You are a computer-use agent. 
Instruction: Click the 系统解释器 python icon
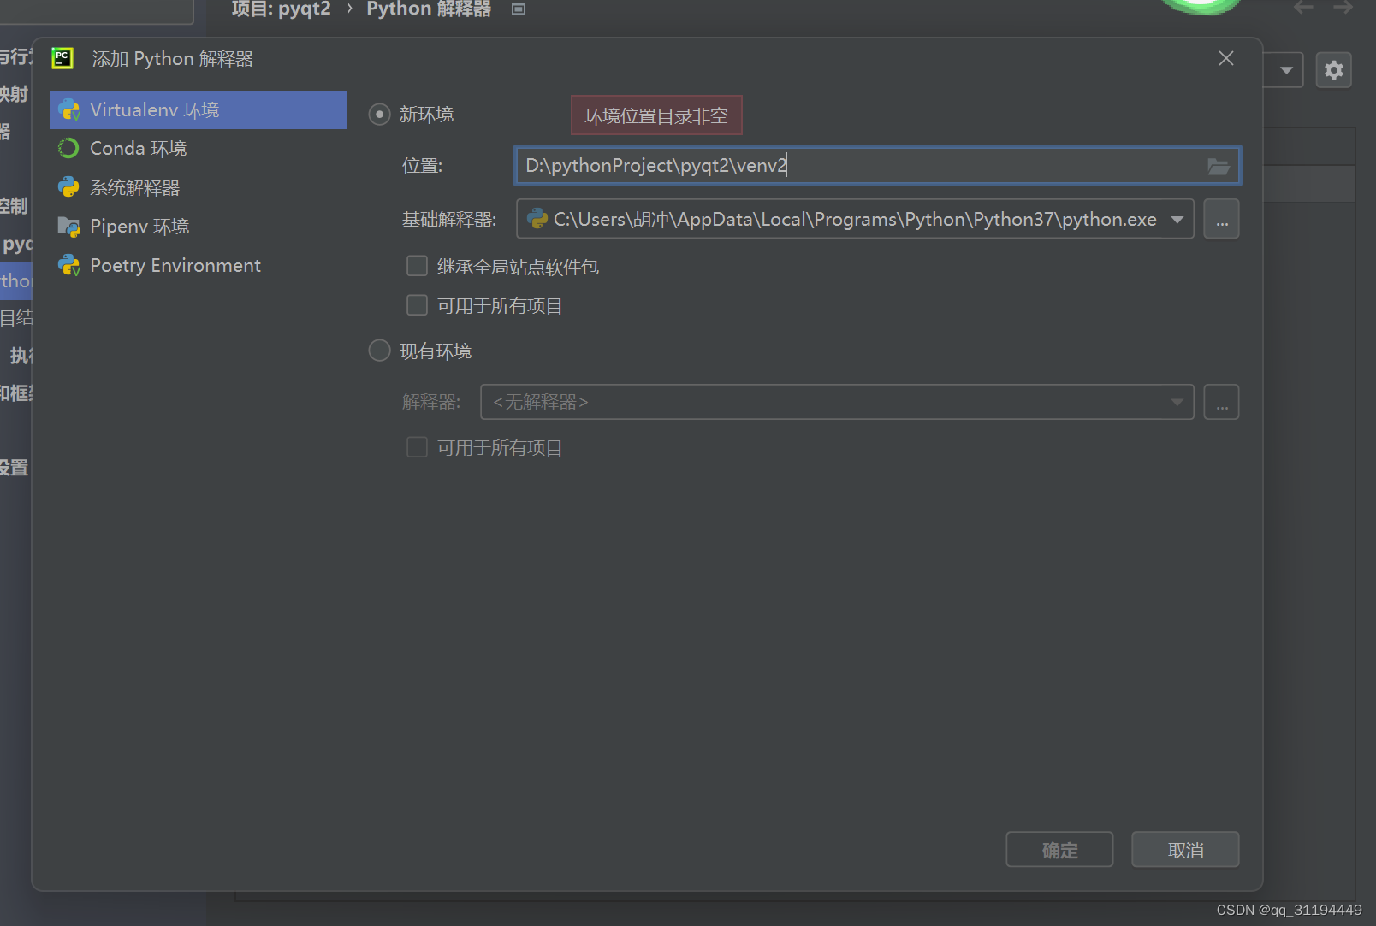tap(68, 187)
